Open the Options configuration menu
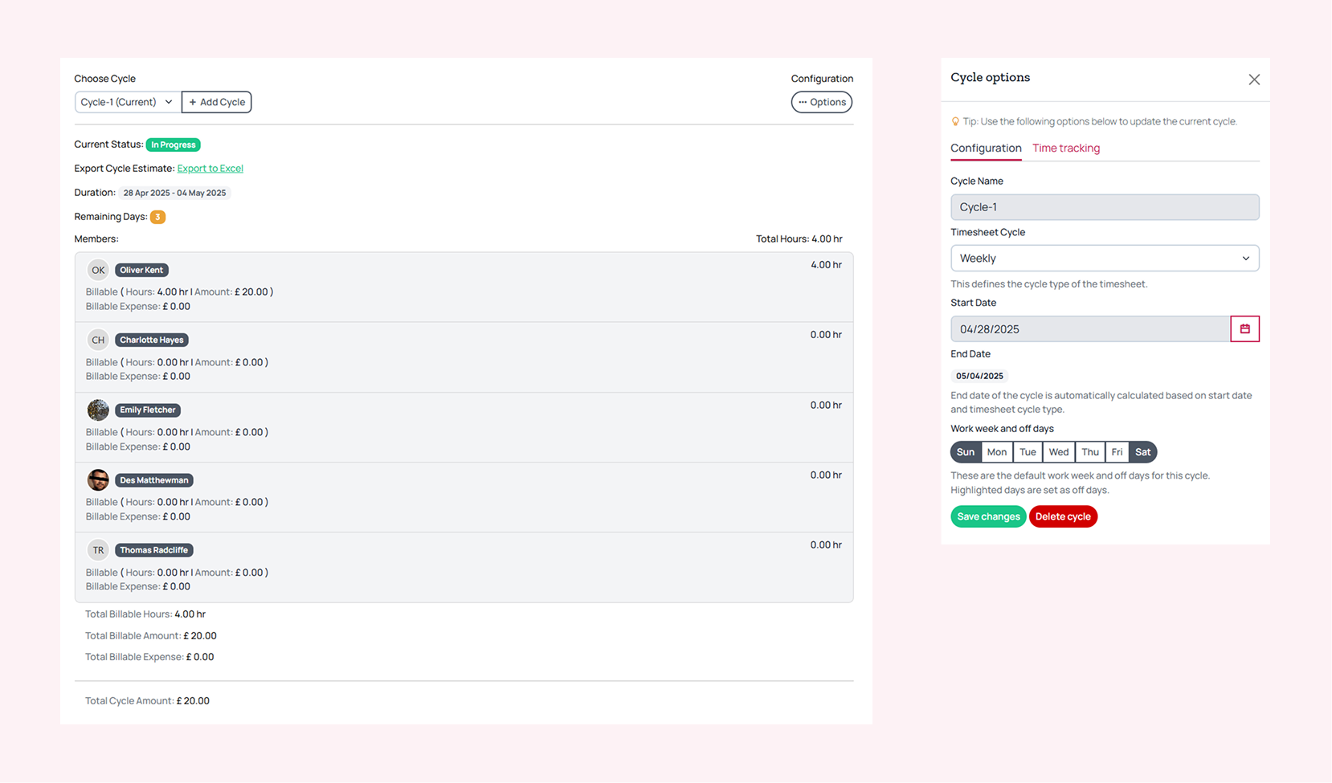The image size is (1332, 783). tap(821, 102)
